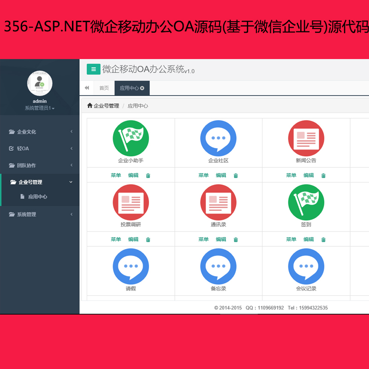This screenshot has height=369, width=369.
Task: Open the 系统管理员1 user dropdown
Action: tap(40, 108)
